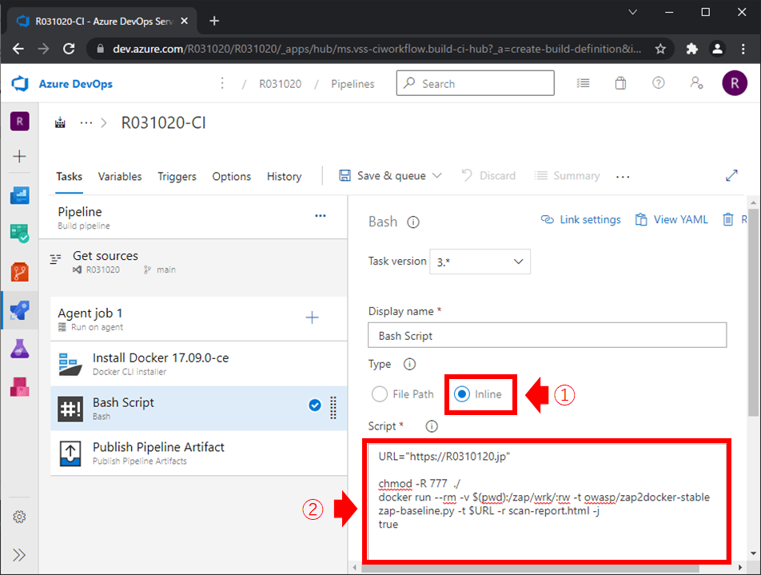Open the R031020 breadcrumb link
The height and width of the screenshot is (575, 761).
click(280, 84)
